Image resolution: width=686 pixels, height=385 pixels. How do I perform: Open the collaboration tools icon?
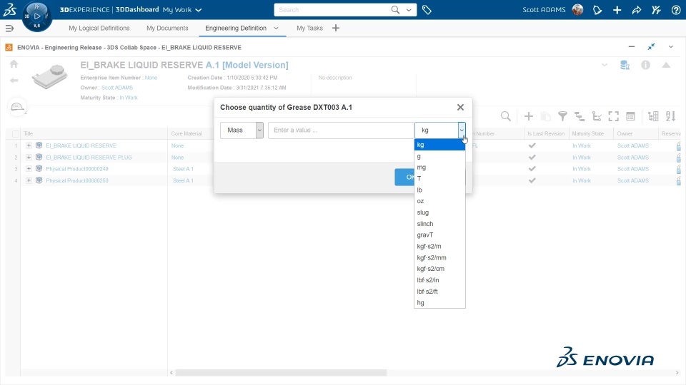click(656, 10)
